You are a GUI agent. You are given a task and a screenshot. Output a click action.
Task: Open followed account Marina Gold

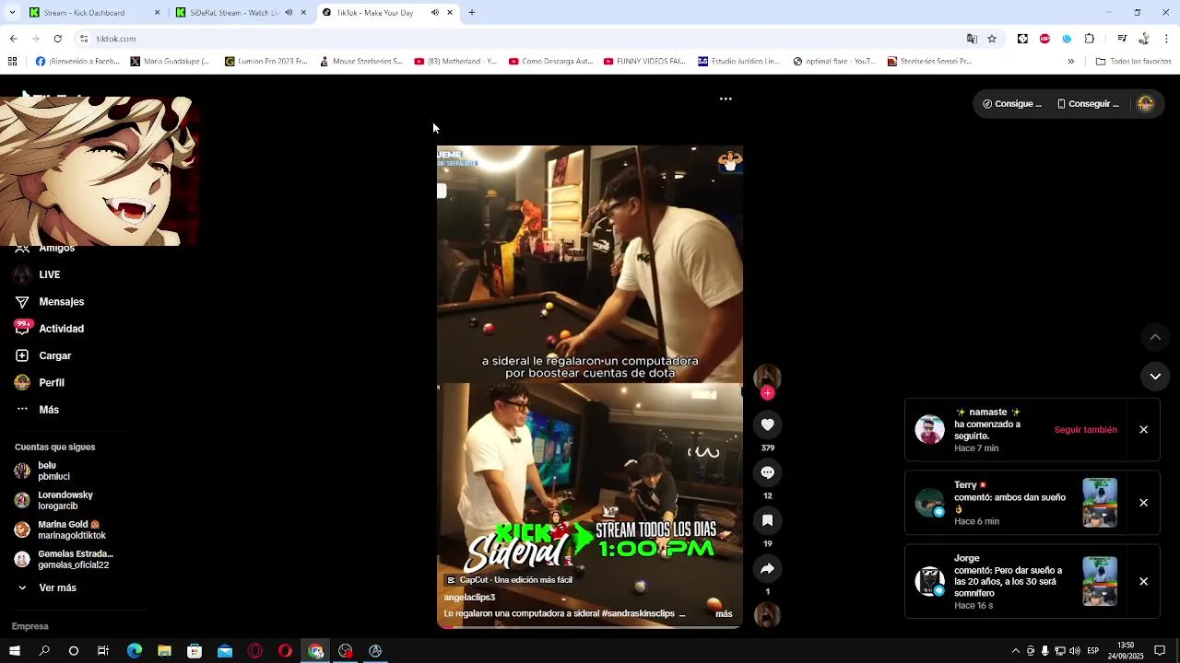tap(69, 530)
